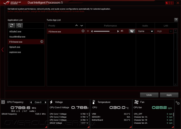
Task: Click the Fan spinner icon
Action: pyautogui.click(x=136, y=102)
